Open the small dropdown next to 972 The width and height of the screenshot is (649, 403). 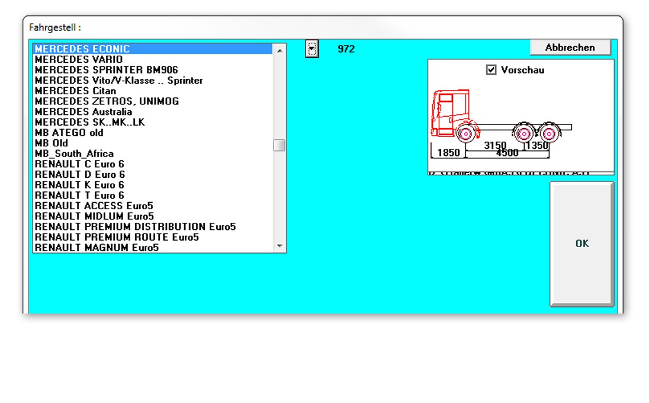click(x=312, y=49)
